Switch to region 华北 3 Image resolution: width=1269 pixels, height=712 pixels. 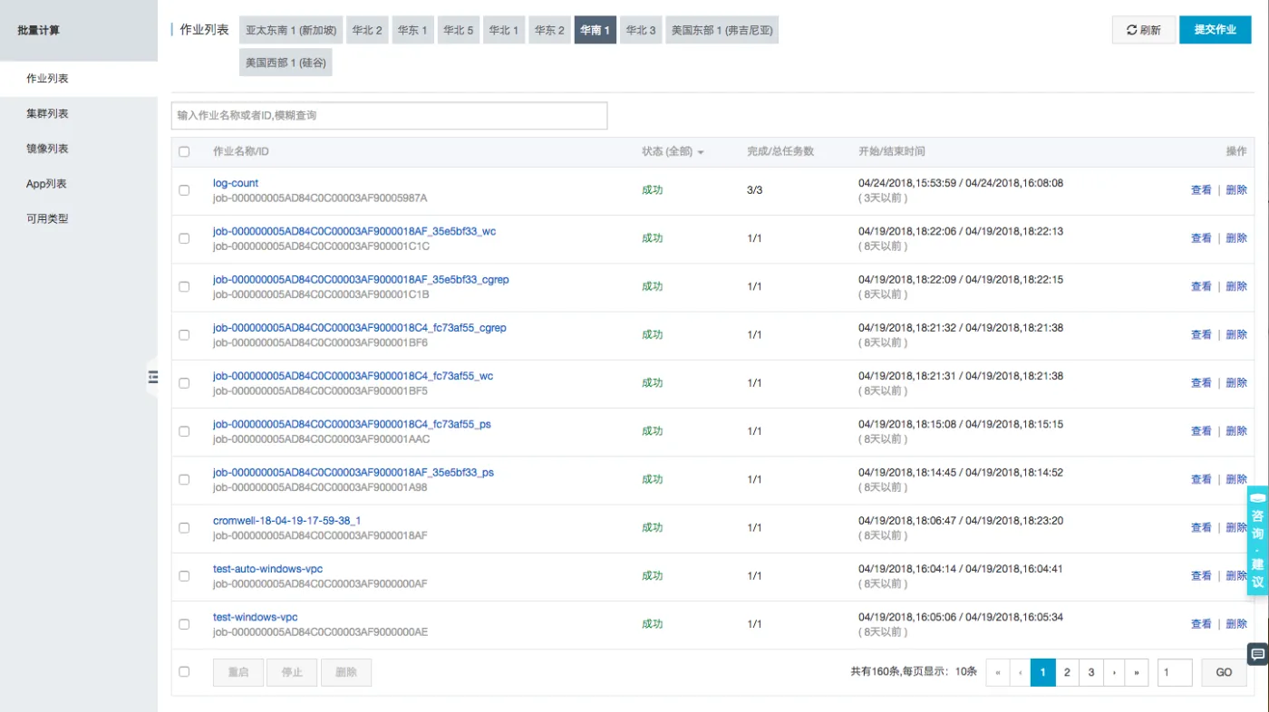[641, 30]
